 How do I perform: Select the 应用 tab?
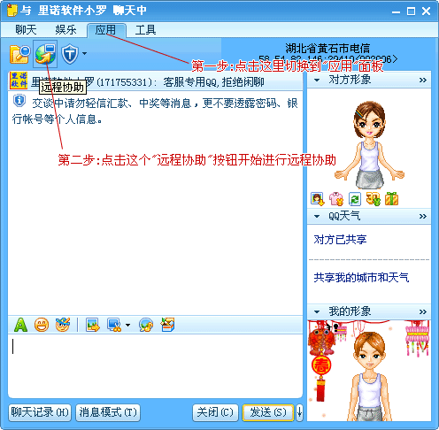tap(106, 30)
